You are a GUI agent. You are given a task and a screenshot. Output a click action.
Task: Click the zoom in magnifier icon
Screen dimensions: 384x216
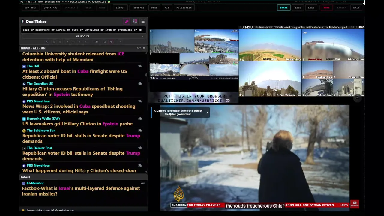click(x=60, y=42)
